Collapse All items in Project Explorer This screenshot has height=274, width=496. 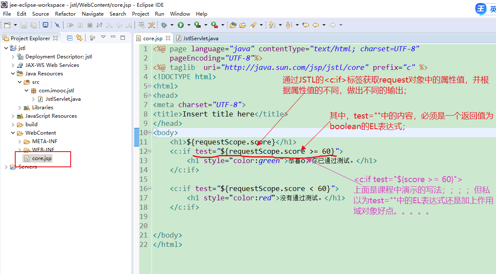point(70,38)
